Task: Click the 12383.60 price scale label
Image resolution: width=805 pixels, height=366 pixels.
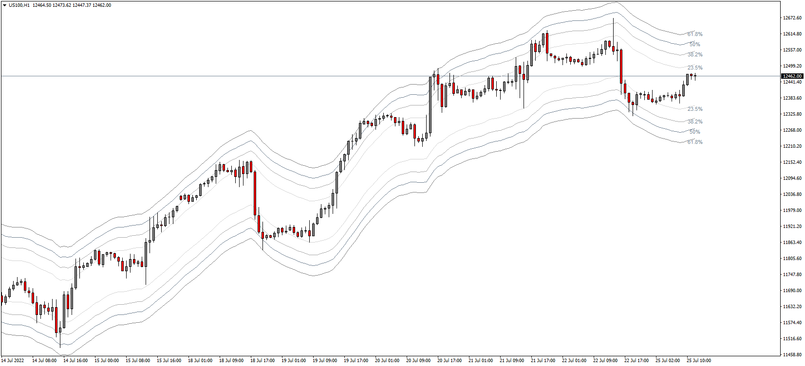Action: click(792, 98)
